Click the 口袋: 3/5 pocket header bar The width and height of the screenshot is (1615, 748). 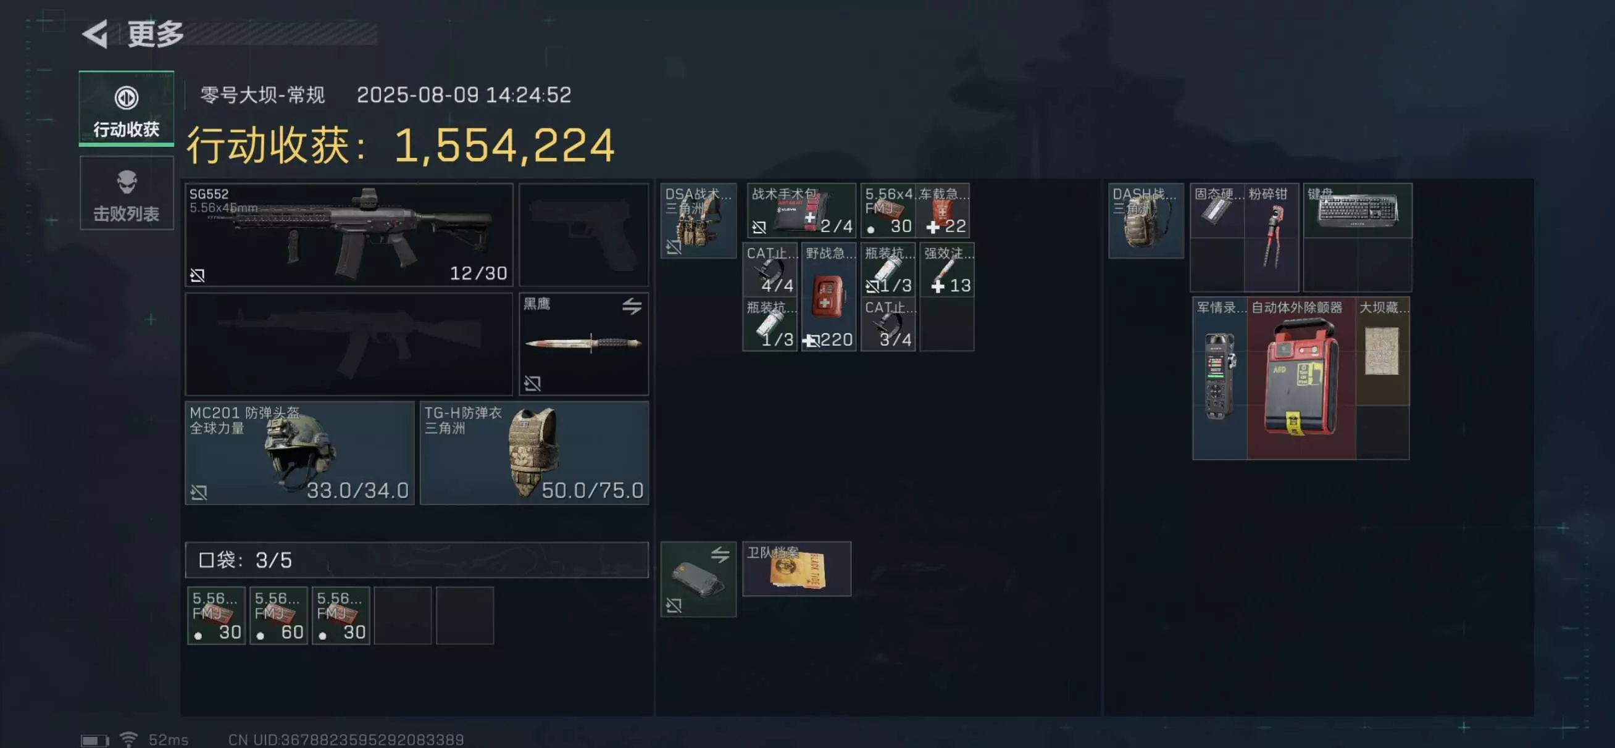coord(417,559)
